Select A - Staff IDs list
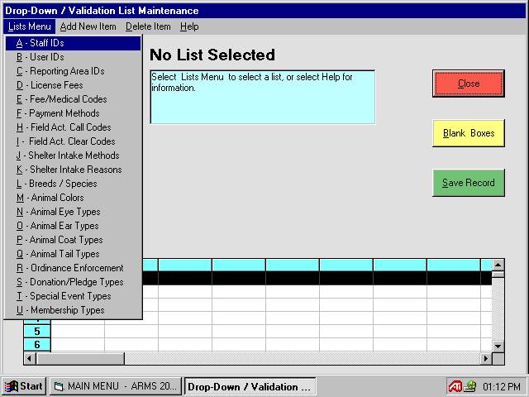This screenshot has height=397, width=529. (x=74, y=43)
